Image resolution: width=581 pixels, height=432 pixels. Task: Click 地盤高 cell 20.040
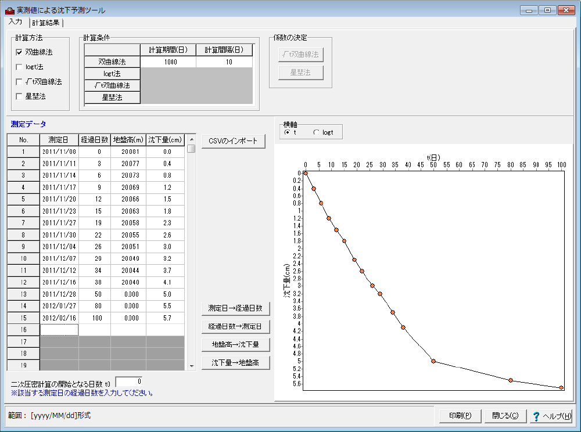128,282
